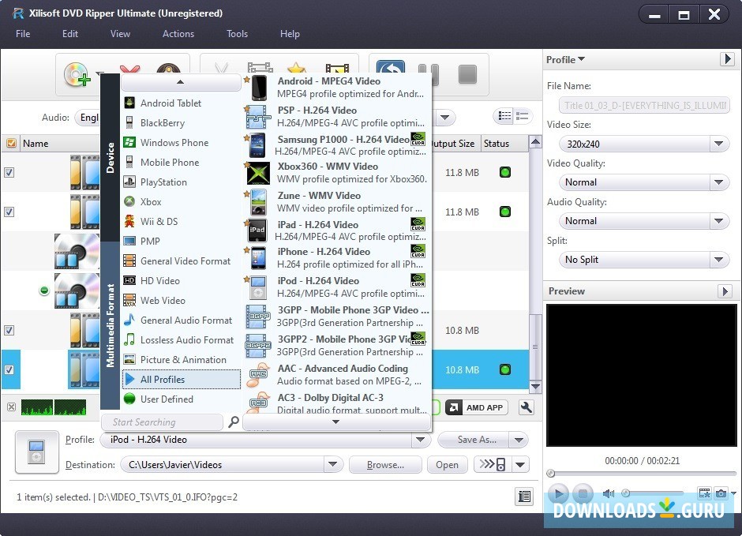Select General Video Format category
The height and width of the screenshot is (536, 742).
click(181, 261)
